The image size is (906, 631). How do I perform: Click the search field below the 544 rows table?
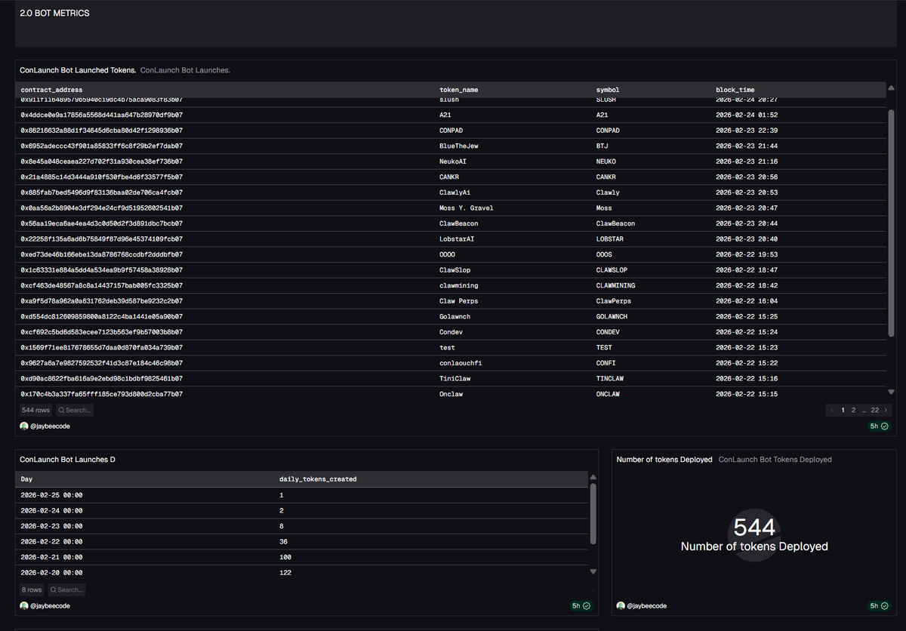tap(75, 410)
